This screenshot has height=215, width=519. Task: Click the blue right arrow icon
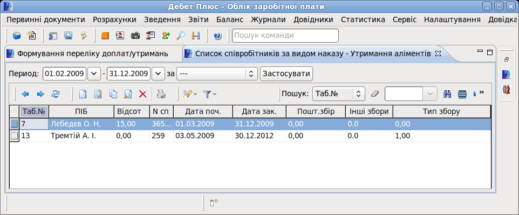click(x=40, y=95)
